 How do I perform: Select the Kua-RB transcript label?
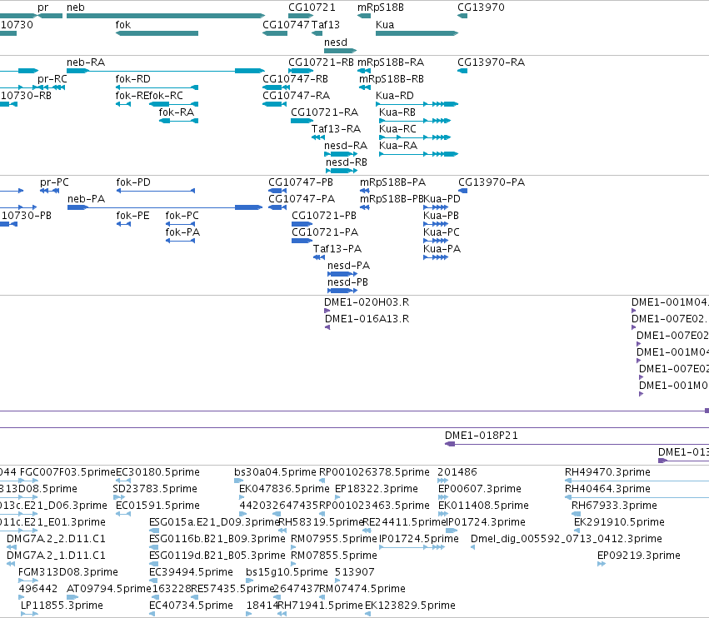397,112
